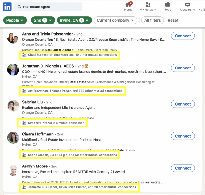205x195 pixels.
Task: Open the Messaging speech bubble icon
Action: click(187, 5)
